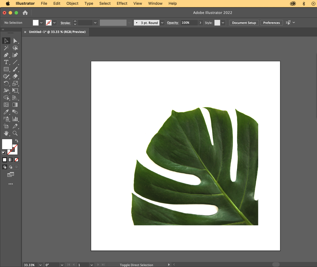Toggle the None fill option below swatches
This screenshot has height=267, width=317.
17,160
